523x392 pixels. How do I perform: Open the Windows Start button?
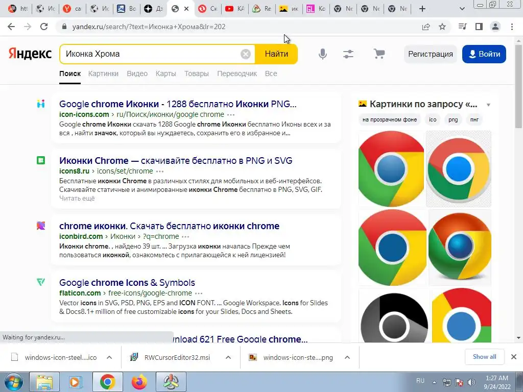[13, 382]
